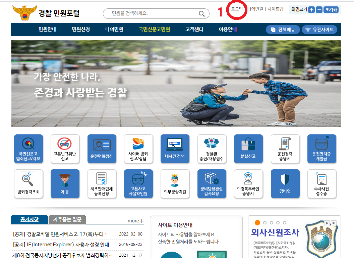
Task: Increase screen size with plus button
Action: tap(311, 10)
